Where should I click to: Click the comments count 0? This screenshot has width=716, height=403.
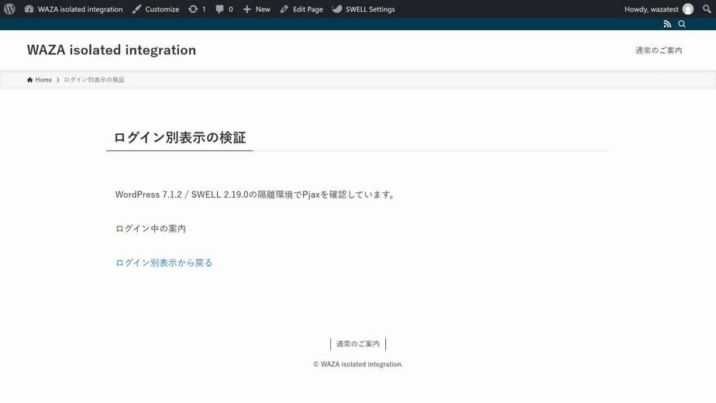click(x=231, y=9)
